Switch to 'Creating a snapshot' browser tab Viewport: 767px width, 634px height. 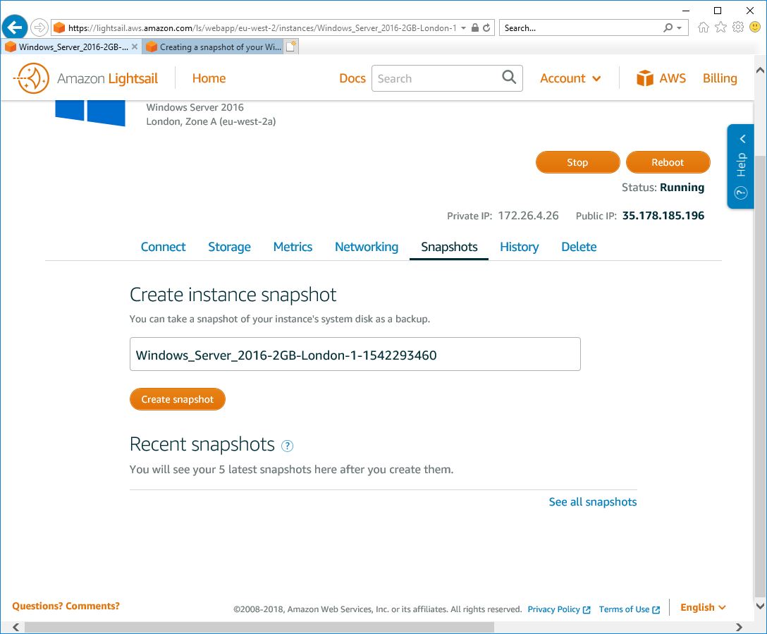214,47
